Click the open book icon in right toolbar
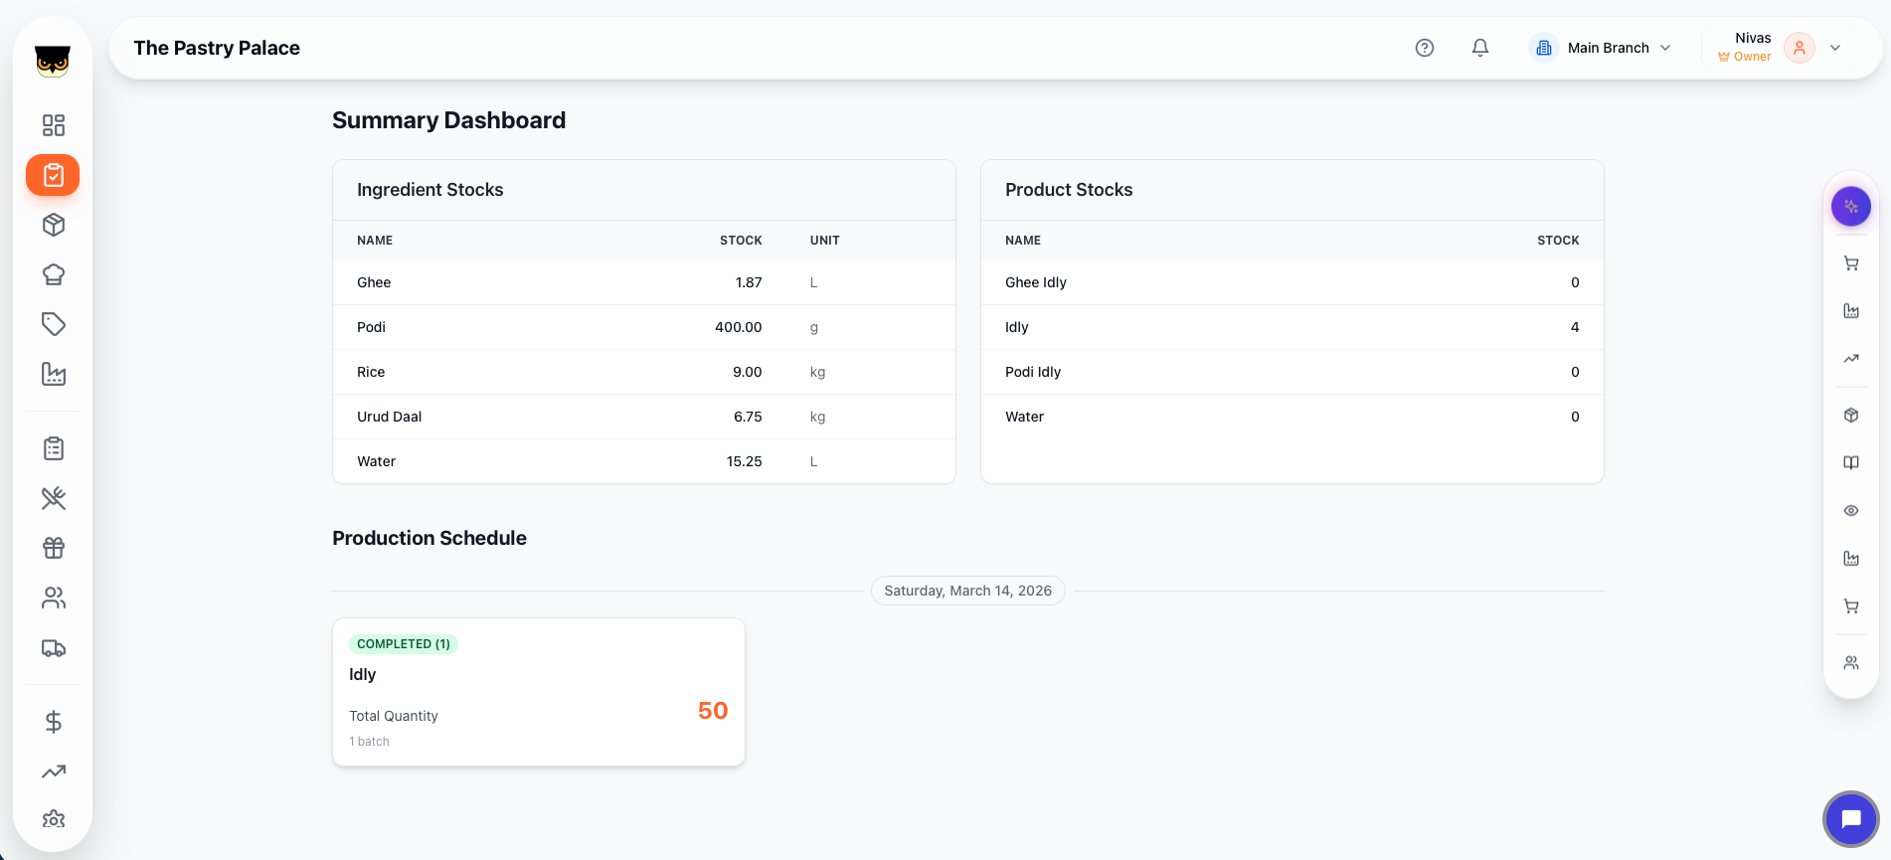This screenshot has width=1891, height=860. pos(1850,463)
